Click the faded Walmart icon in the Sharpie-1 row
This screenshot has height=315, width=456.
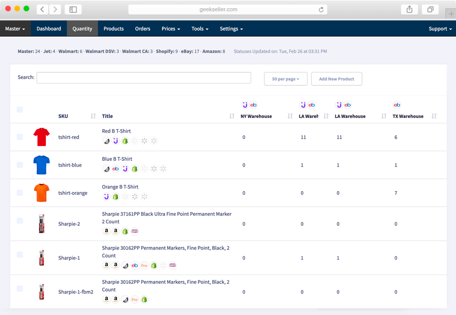[163, 265]
